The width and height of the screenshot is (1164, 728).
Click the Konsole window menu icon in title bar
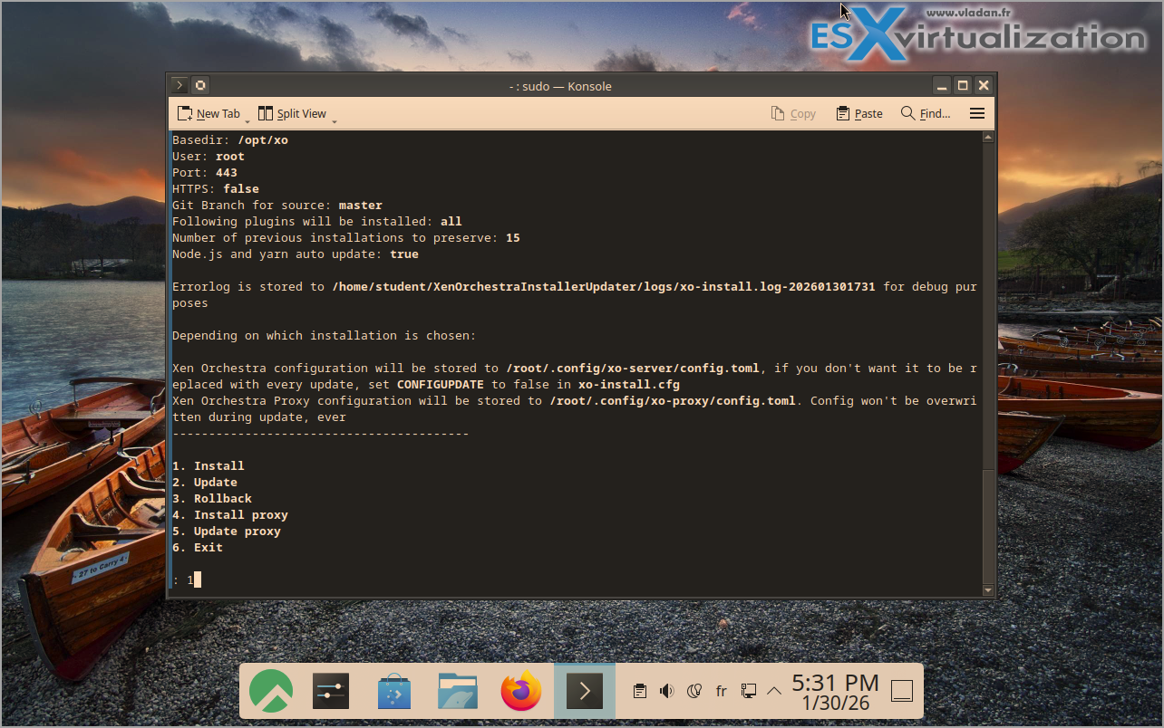[x=179, y=86]
